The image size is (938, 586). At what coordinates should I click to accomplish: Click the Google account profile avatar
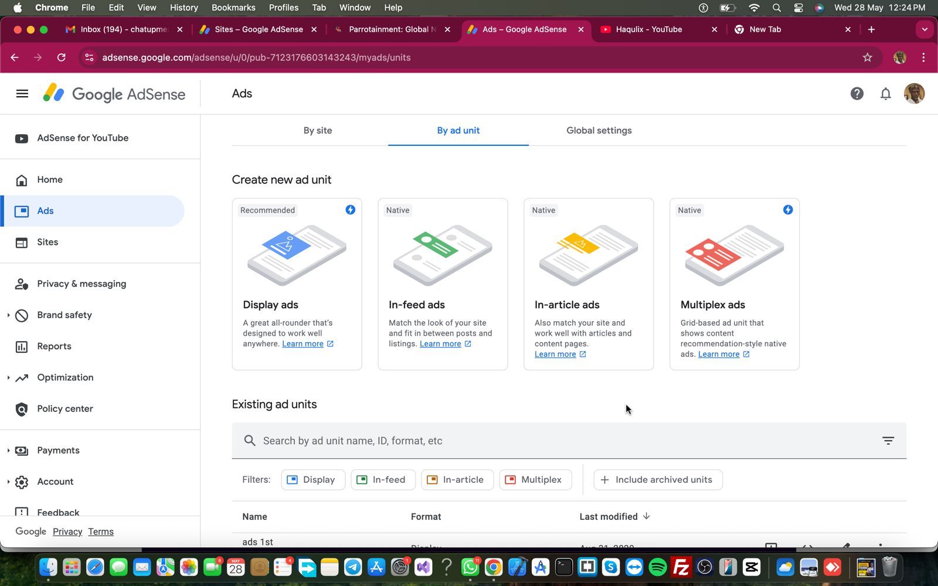pos(913,94)
